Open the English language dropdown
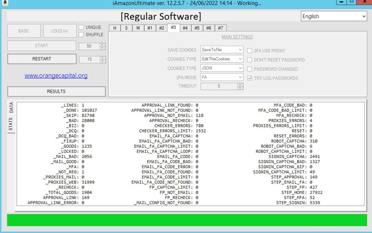This screenshot has height=233, width=372. tap(334, 17)
